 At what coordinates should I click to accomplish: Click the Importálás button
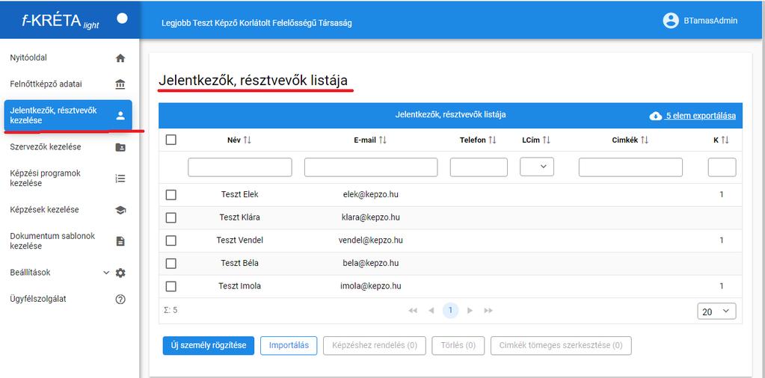click(289, 345)
